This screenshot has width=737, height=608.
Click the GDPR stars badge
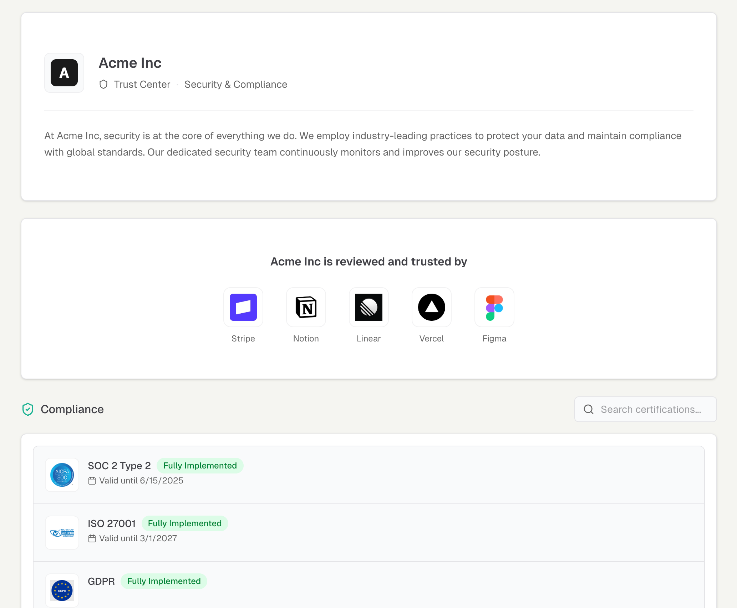coord(62,590)
